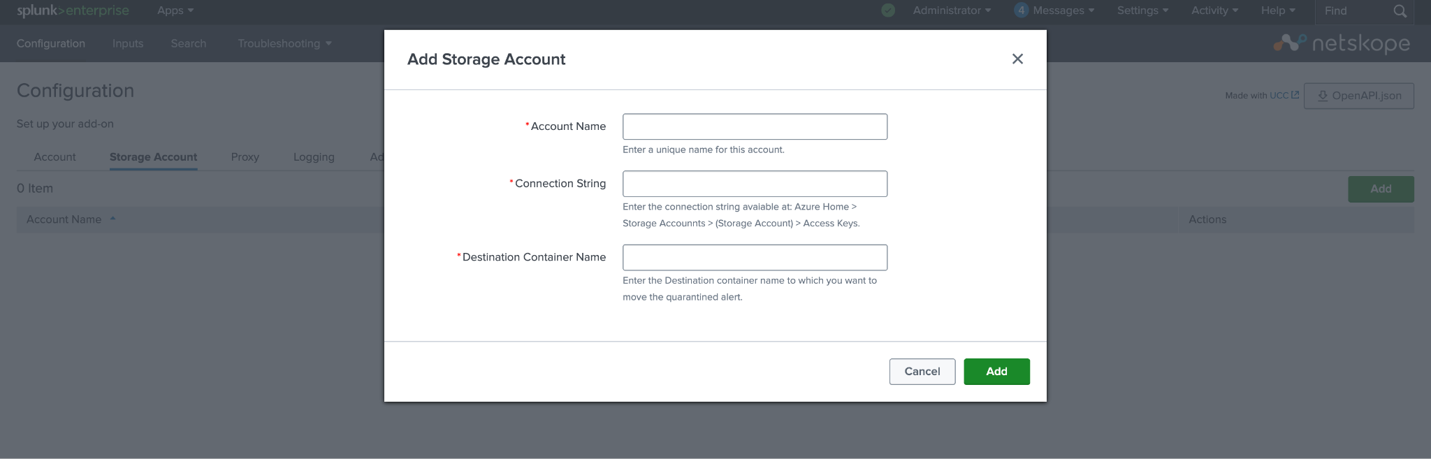The height and width of the screenshot is (459, 1431).
Task: Cancel the Add Storage Account dialog
Action: coord(922,372)
